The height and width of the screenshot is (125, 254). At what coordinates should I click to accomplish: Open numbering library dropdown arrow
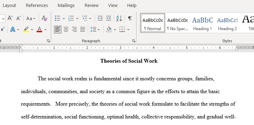pyautogui.click(x=77, y=18)
